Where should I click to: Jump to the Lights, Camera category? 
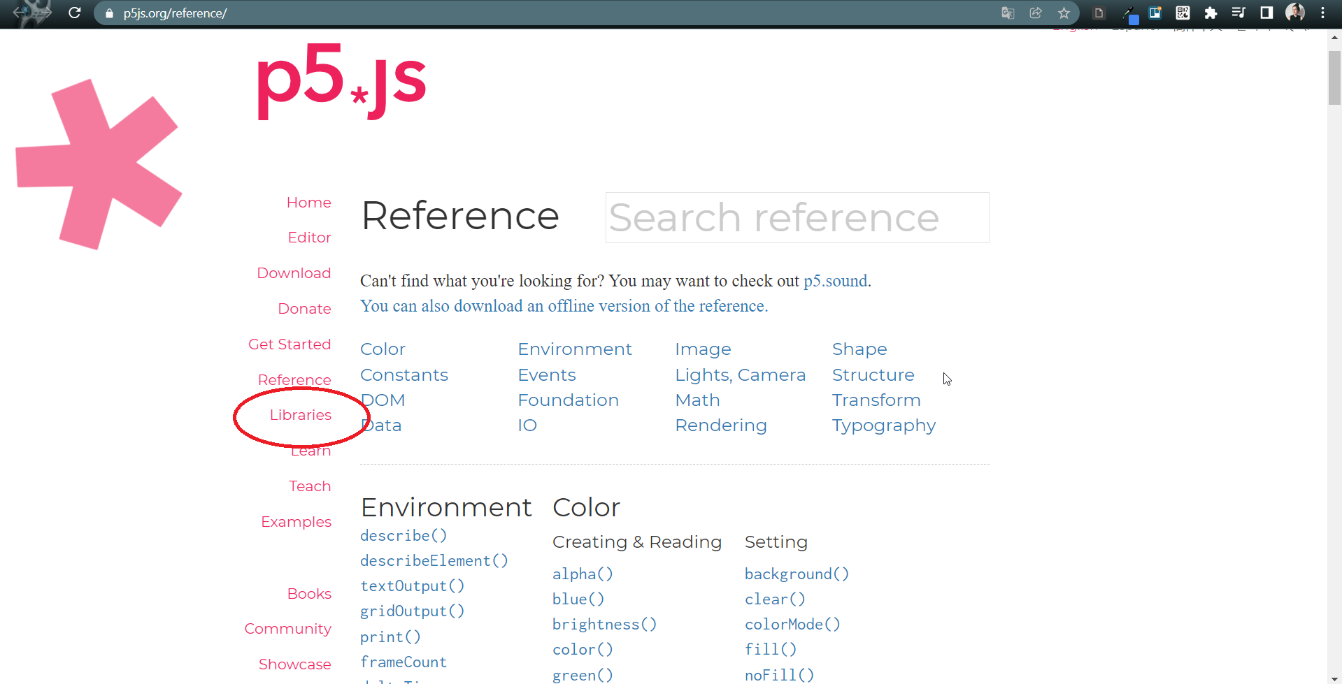pos(740,375)
